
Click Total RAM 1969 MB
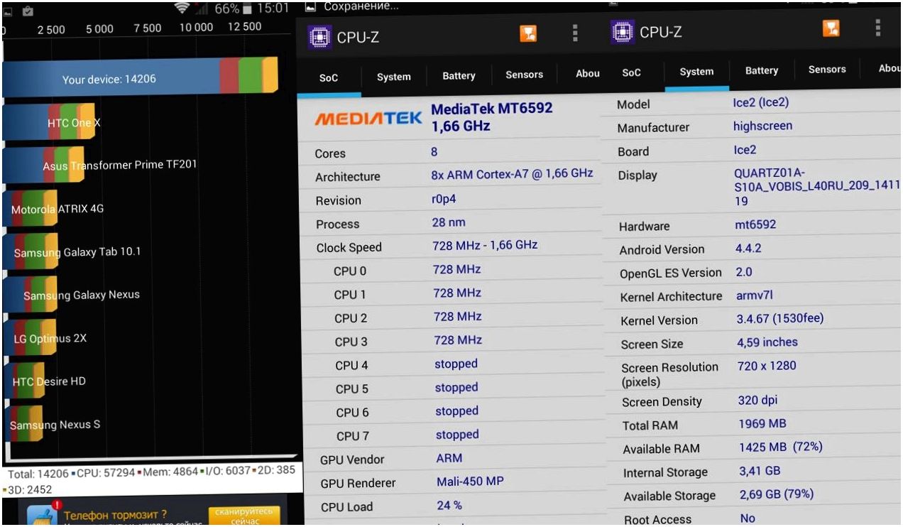(762, 424)
